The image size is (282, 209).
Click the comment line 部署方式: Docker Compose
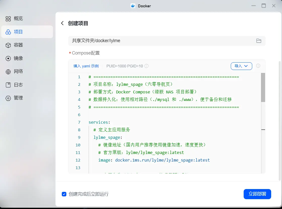coord(143,92)
